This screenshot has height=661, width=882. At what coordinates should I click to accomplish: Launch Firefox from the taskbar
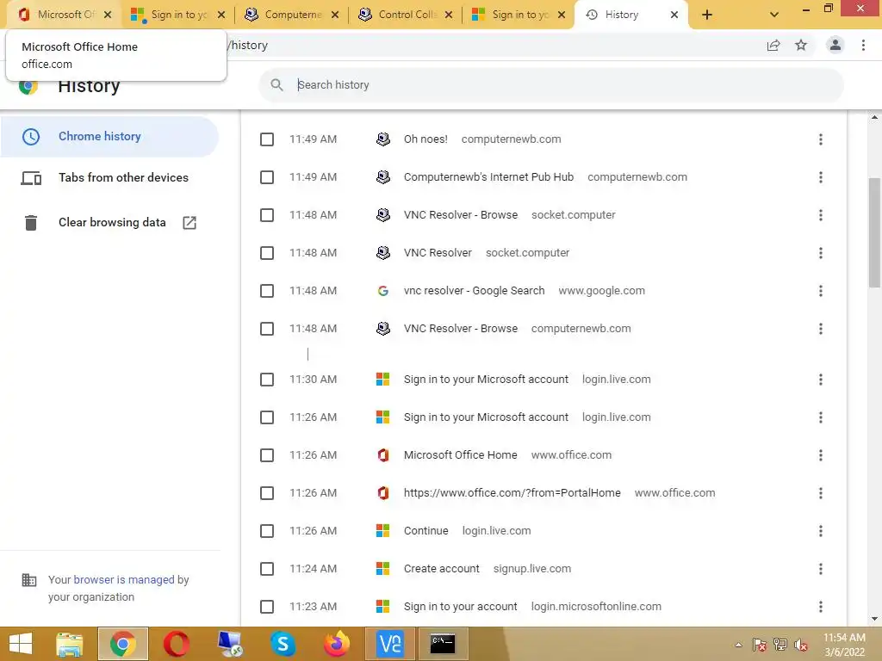[337, 644]
